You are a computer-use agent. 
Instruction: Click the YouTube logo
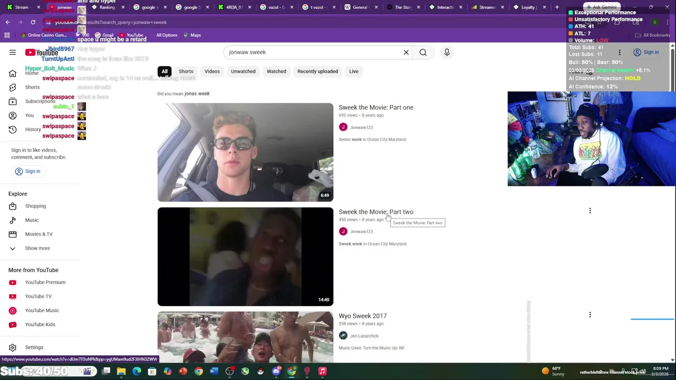pyautogui.click(x=42, y=52)
